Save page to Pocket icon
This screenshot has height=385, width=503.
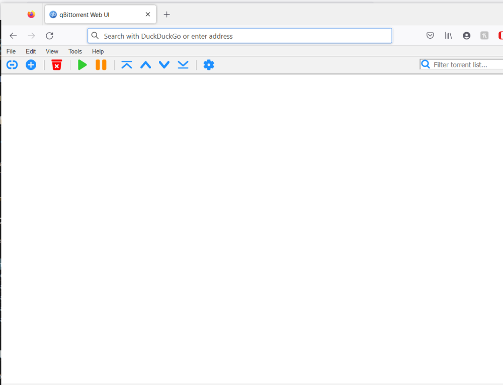coord(430,36)
